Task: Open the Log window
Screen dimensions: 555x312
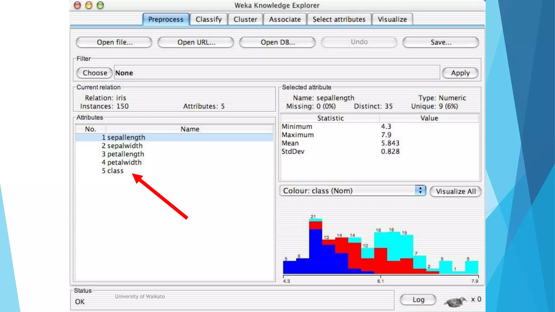Action: pyautogui.click(x=418, y=300)
